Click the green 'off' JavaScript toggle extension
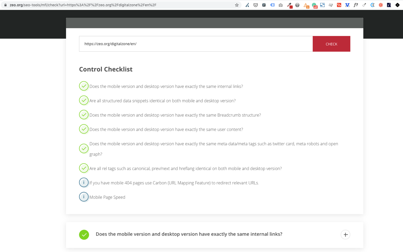The image size is (403, 252). click(315, 5)
